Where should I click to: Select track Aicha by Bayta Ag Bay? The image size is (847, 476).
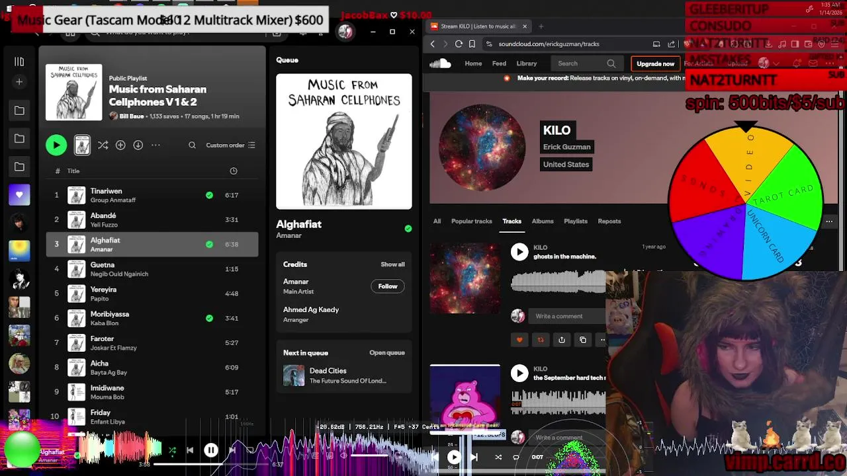152,368
